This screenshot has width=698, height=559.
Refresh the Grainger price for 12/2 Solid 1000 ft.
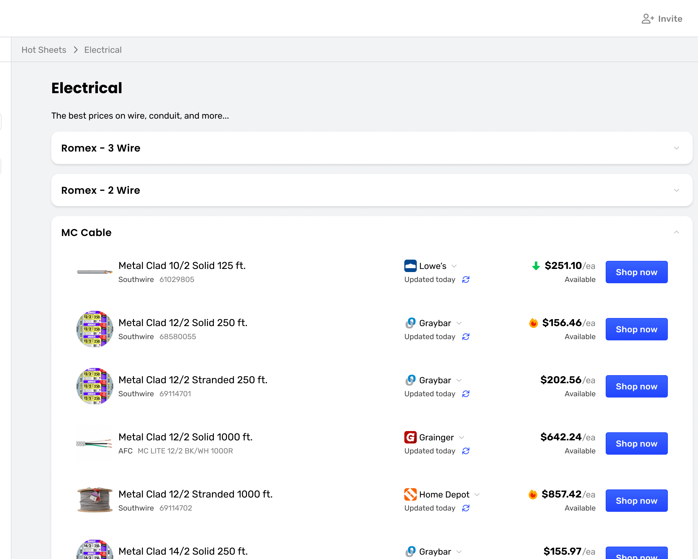point(466,451)
